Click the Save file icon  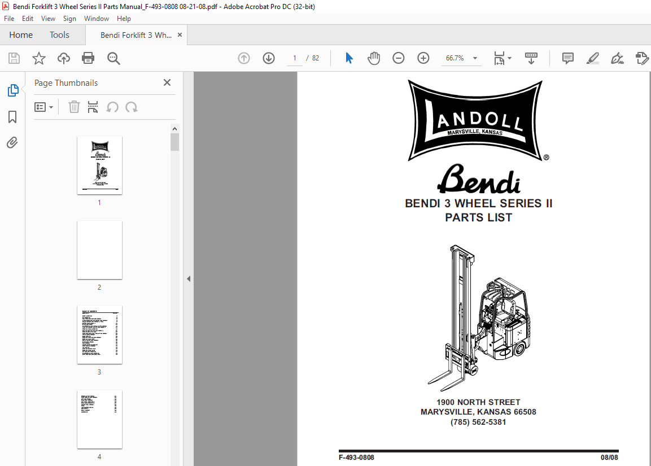[x=14, y=58]
